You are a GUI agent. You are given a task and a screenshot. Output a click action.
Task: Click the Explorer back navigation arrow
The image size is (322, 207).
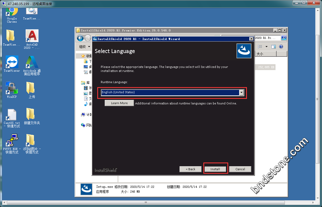click(80, 38)
